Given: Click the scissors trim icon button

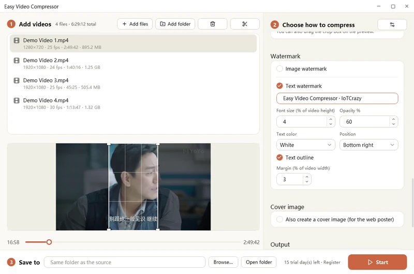Looking at the screenshot, I should (x=245, y=24).
